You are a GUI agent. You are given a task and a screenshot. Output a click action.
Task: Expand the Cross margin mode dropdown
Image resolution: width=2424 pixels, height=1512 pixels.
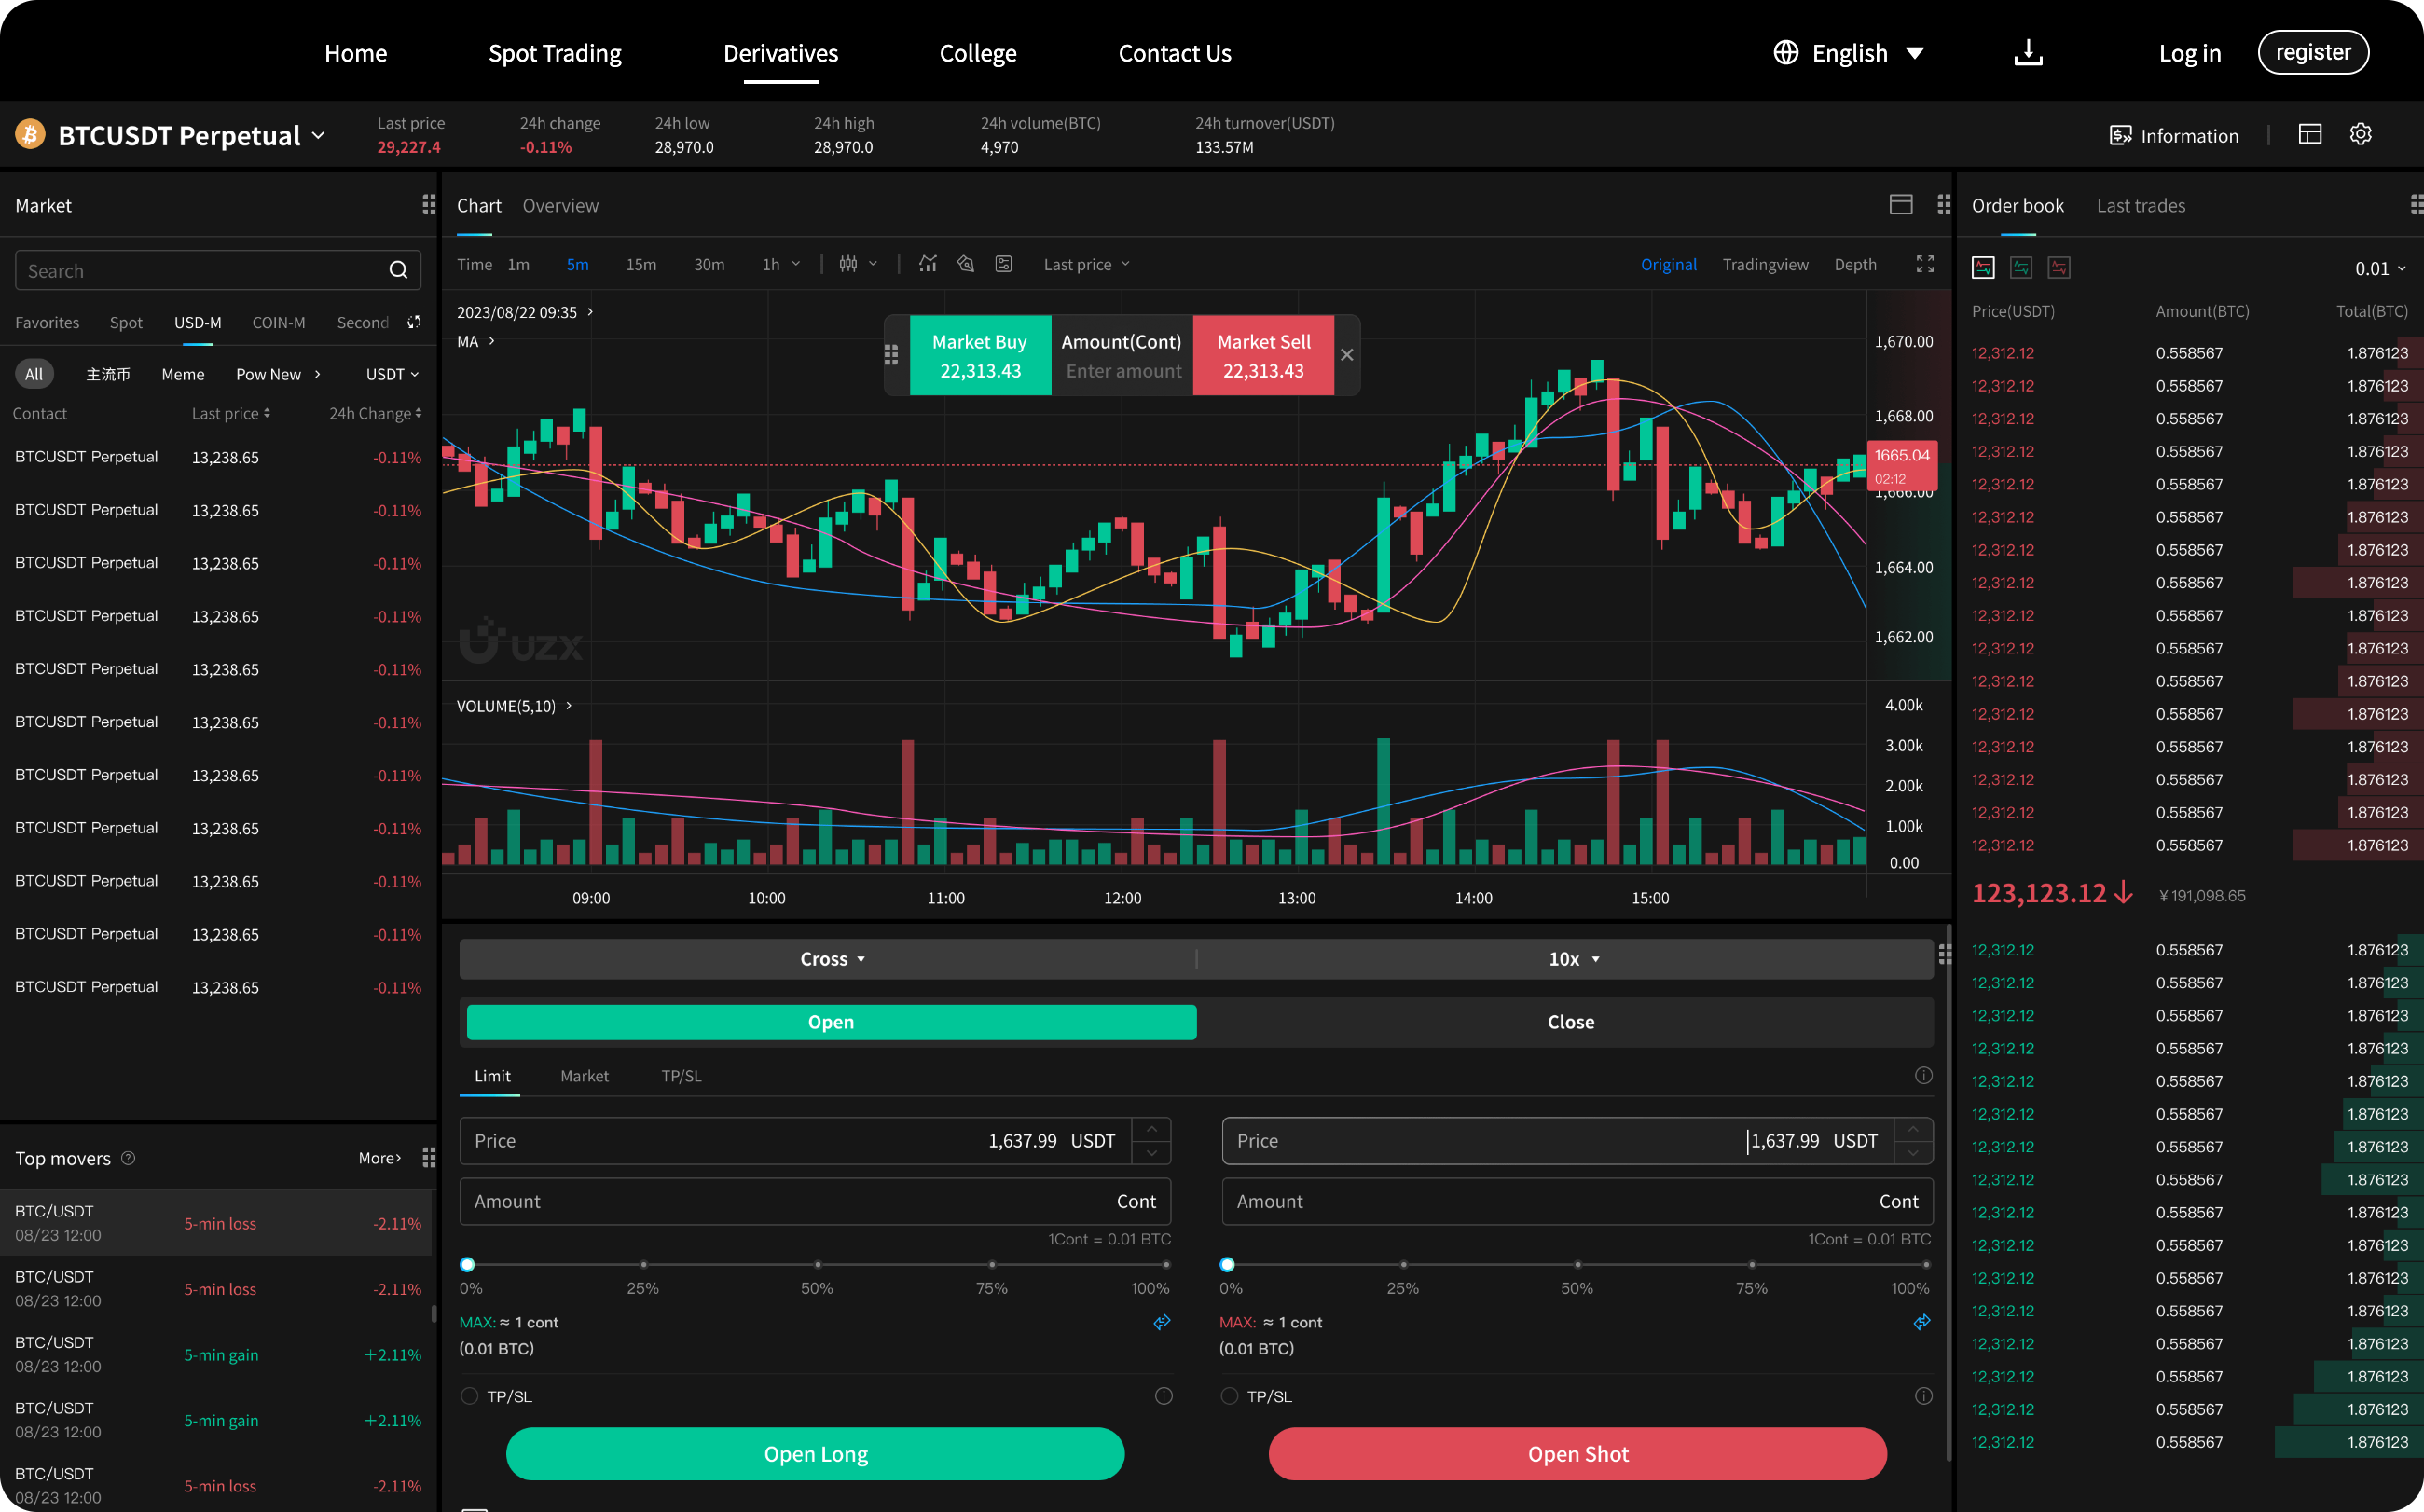pos(831,959)
